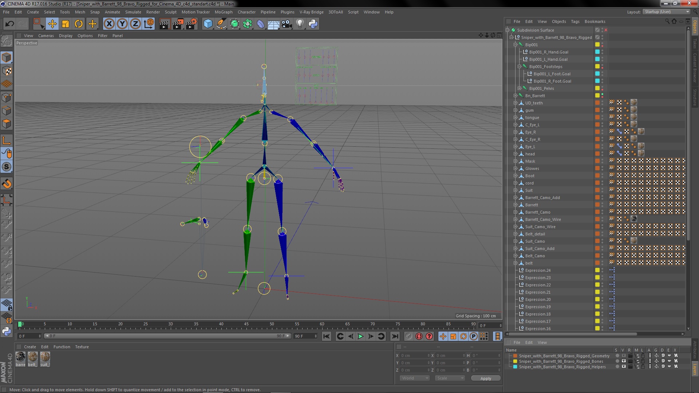Collapse the Bip001_Footsteps hierarchy

(x=520, y=67)
